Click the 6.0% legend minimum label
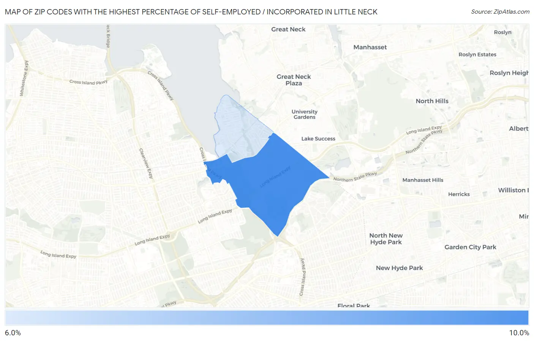Screen dimensions: 534x341 13,333
